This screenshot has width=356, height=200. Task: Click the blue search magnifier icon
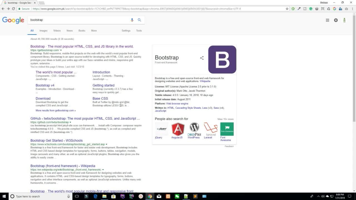(x=139, y=20)
